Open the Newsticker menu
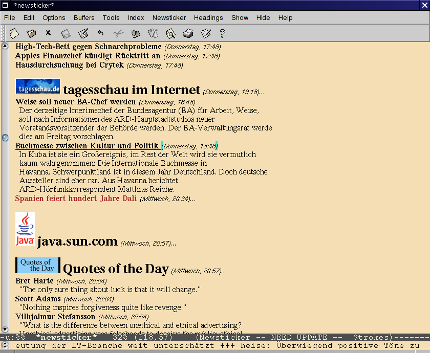 pos(169,17)
